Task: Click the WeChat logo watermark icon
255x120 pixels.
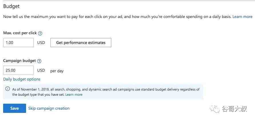Action: click(214, 109)
